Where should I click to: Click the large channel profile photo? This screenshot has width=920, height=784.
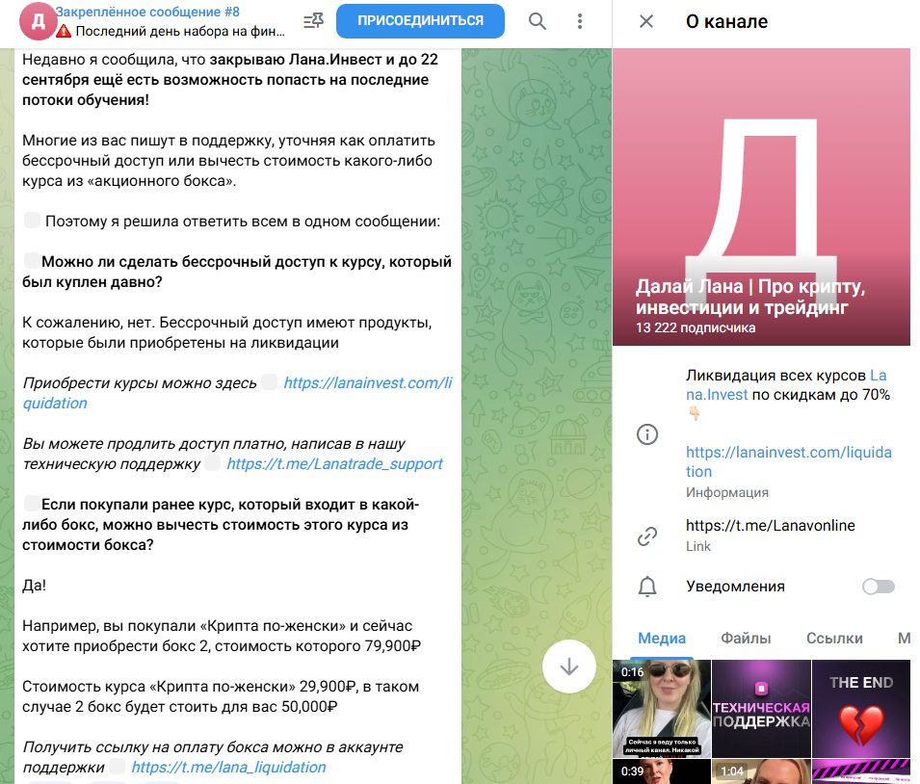click(x=762, y=197)
